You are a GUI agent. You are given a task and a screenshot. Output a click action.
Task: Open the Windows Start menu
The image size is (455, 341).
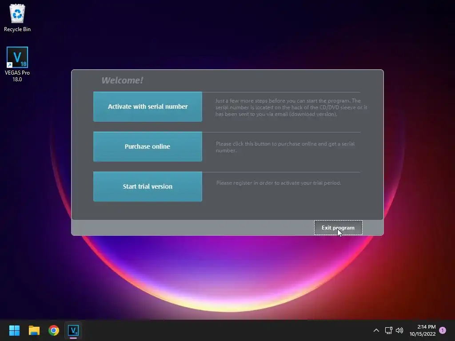[14, 330]
